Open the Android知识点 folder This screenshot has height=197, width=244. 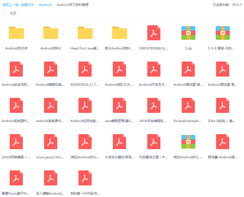click(16, 33)
